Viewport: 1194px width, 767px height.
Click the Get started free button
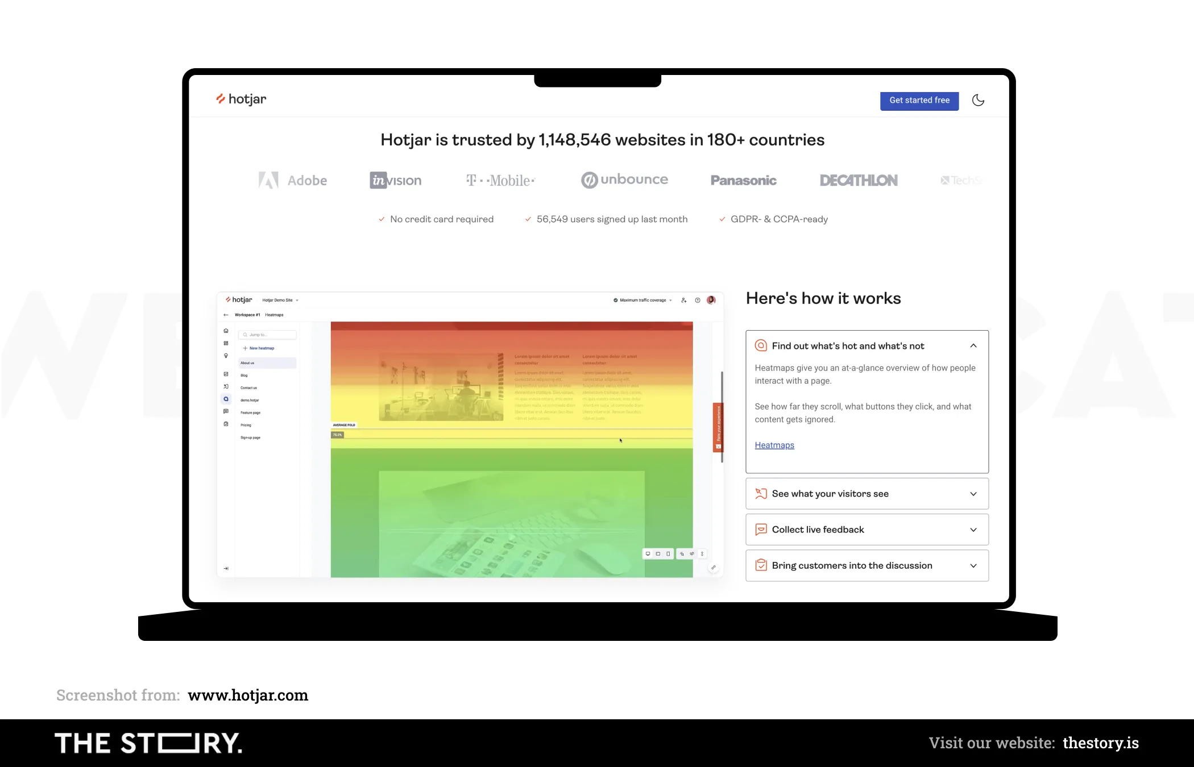(x=919, y=101)
